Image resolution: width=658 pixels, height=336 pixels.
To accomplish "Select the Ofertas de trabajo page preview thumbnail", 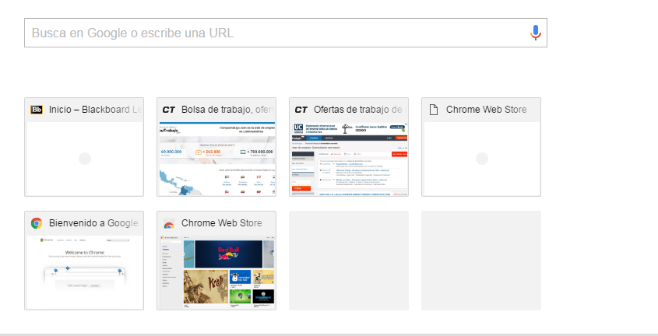I will (x=349, y=159).
